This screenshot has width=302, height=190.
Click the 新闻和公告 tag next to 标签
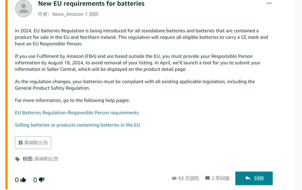[x=46, y=159]
